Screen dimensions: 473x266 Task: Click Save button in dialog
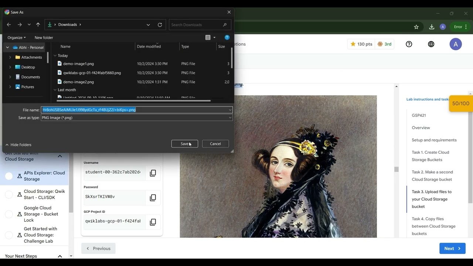(x=185, y=144)
